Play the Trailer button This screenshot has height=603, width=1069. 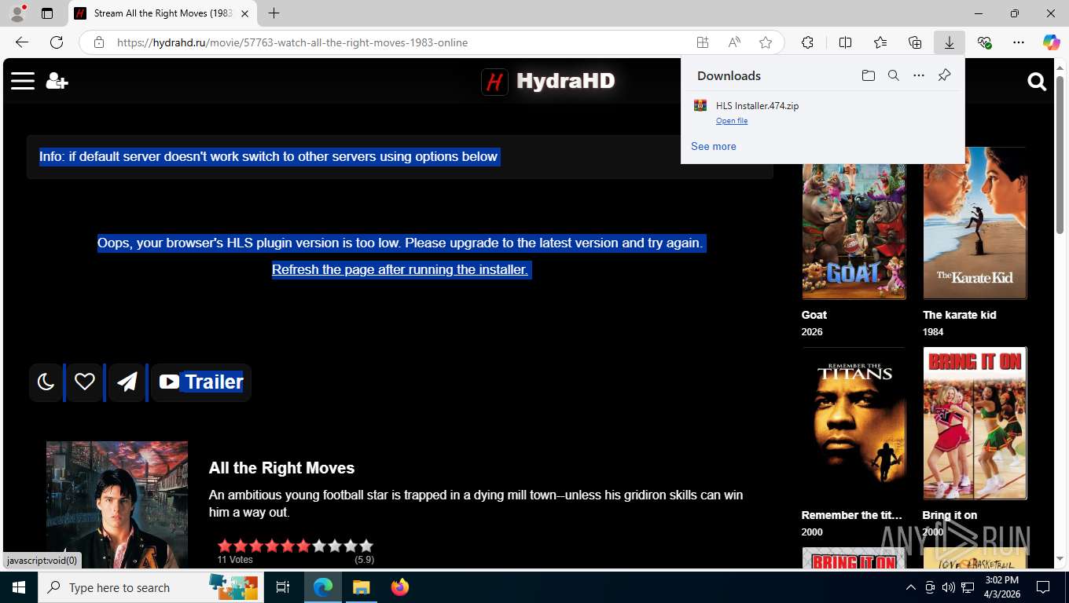pos(201,382)
